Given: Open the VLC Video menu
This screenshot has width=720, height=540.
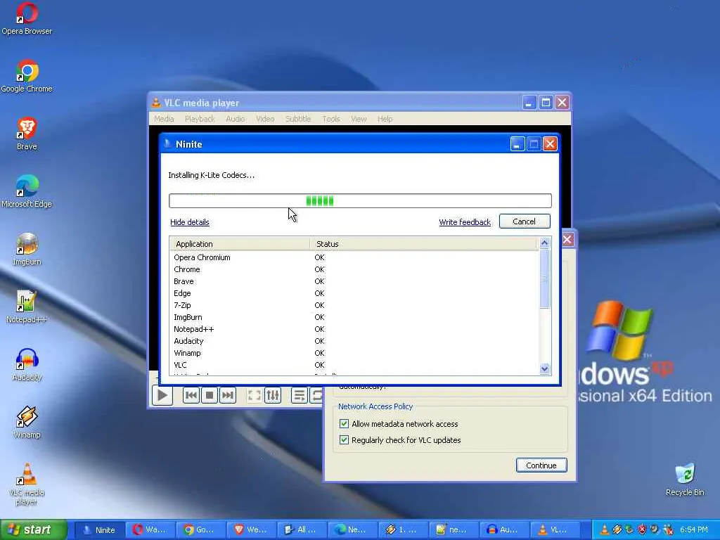Looking at the screenshot, I should click(265, 119).
